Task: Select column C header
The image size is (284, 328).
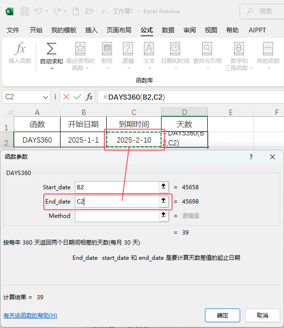Action: tap(134, 113)
